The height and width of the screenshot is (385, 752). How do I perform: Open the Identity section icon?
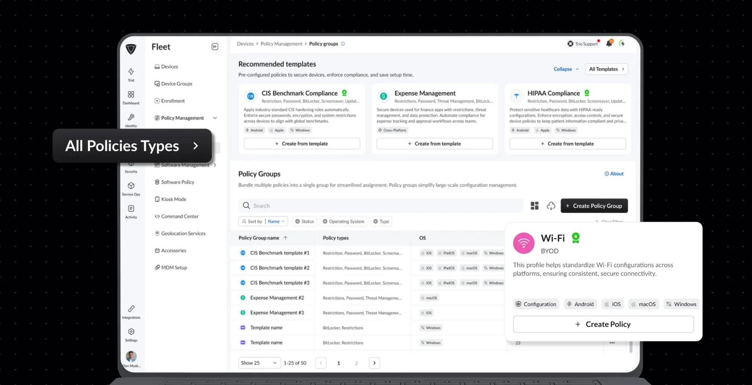131,120
